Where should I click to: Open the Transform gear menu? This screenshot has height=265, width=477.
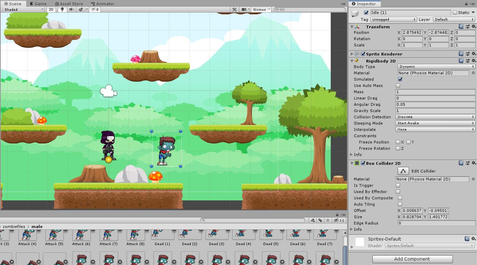(x=474, y=27)
